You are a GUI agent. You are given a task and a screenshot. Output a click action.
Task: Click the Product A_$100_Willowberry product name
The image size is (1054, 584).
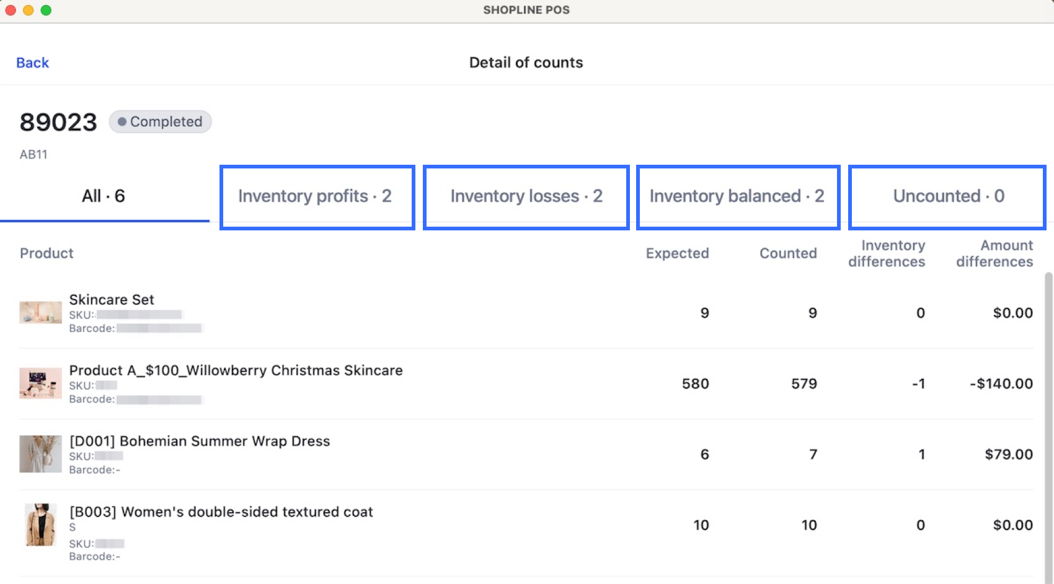236,370
